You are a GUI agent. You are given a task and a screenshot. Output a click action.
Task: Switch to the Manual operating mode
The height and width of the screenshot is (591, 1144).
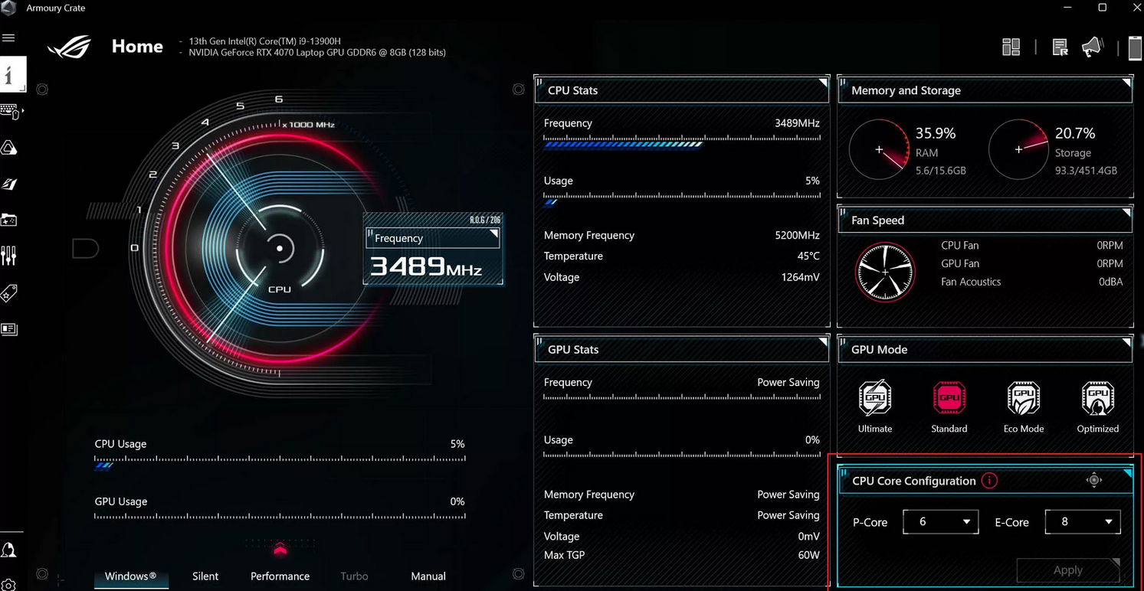click(428, 576)
